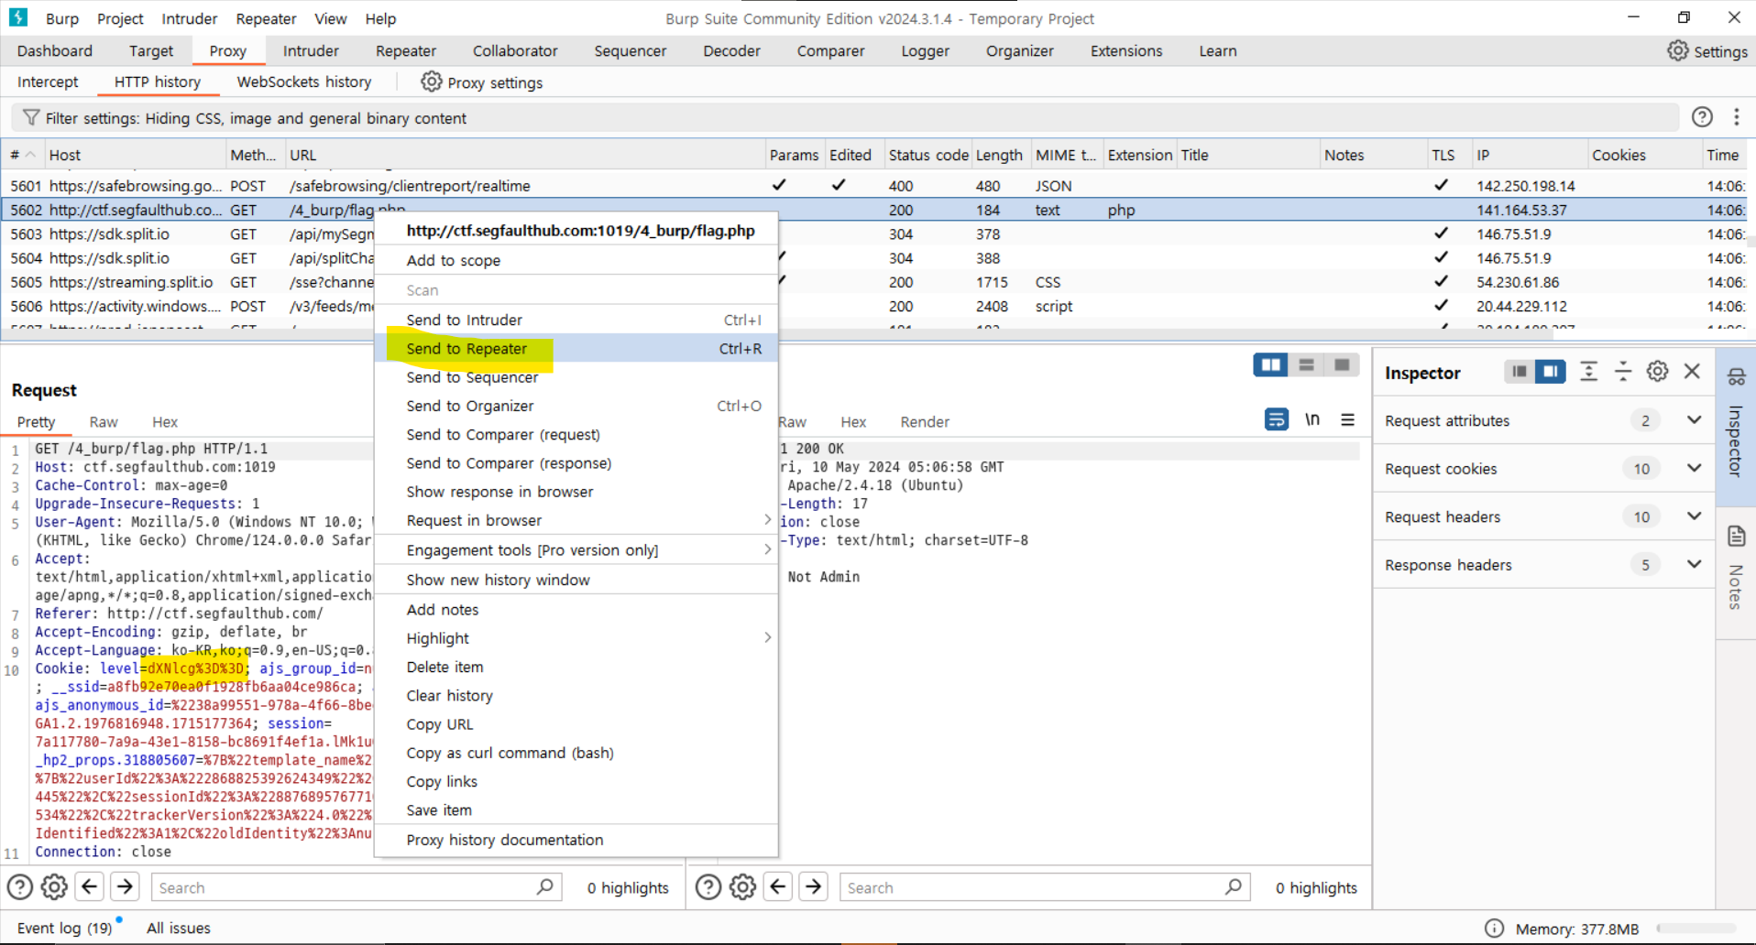1756x945 pixels.
Task: Open filter bar help question mark
Action: (1702, 117)
